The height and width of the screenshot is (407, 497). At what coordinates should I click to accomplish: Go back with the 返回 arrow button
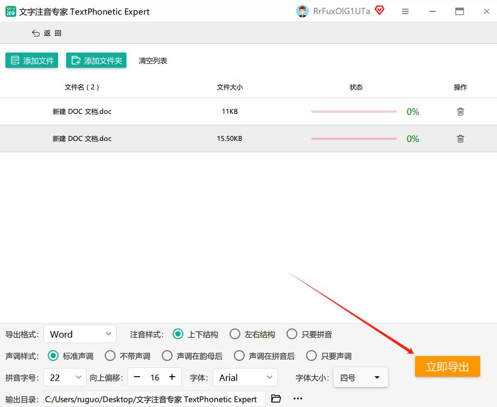(x=47, y=33)
